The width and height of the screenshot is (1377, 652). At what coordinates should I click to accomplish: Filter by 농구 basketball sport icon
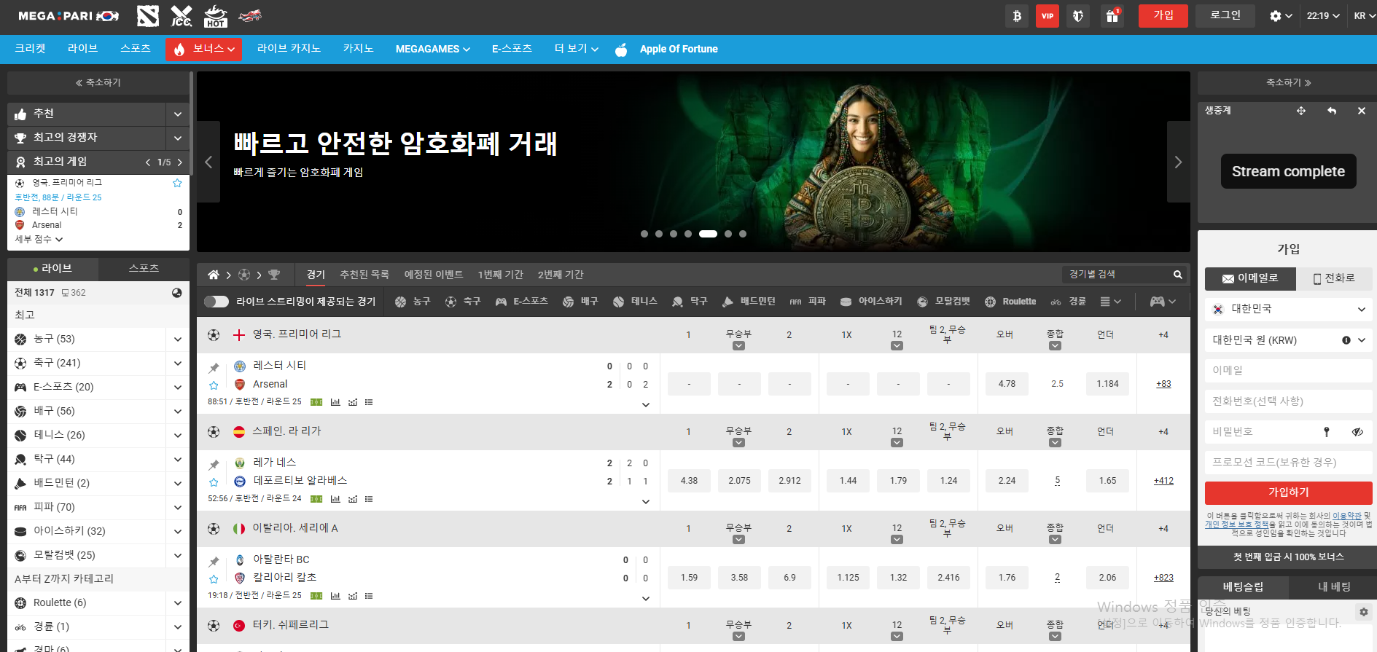pyautogui.click(x=413, y=302)
